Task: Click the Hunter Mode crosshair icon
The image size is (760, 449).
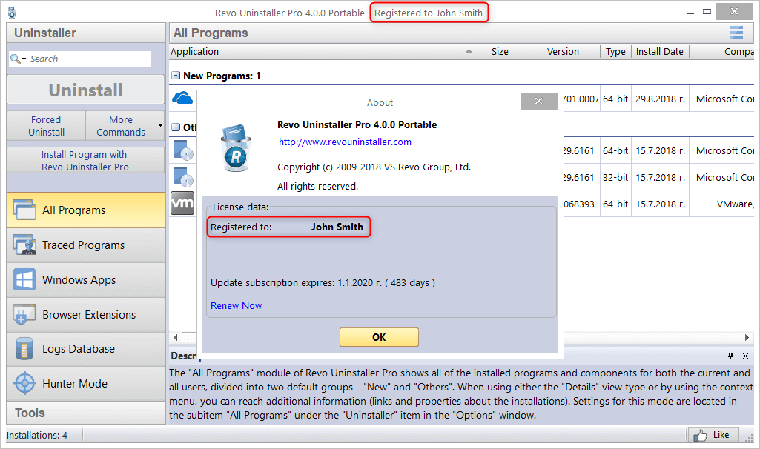Action: tap(24, 384)
